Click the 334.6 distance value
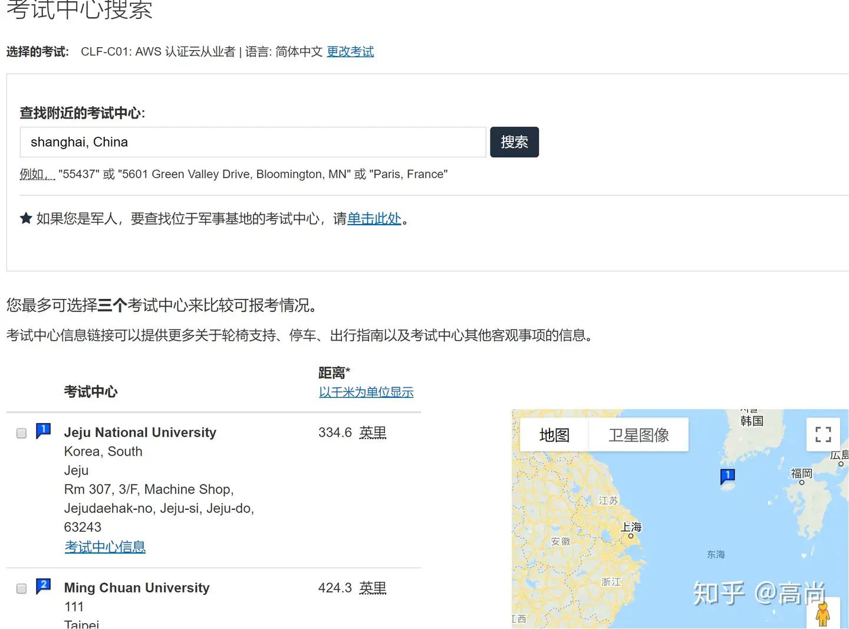Viewport: 849px width, 629px height. coord(335,433)
